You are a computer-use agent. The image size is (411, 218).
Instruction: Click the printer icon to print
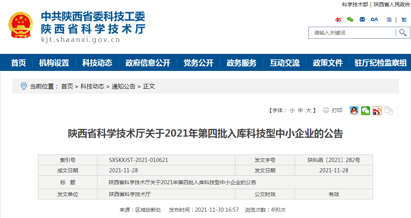[x=326, y=110]
